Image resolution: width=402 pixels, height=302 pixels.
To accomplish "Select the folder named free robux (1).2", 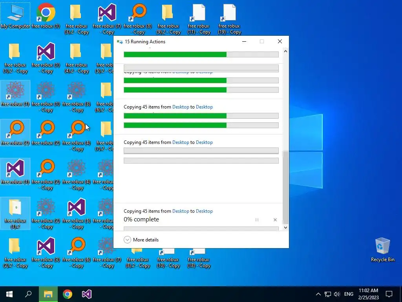I will point(15,214).
